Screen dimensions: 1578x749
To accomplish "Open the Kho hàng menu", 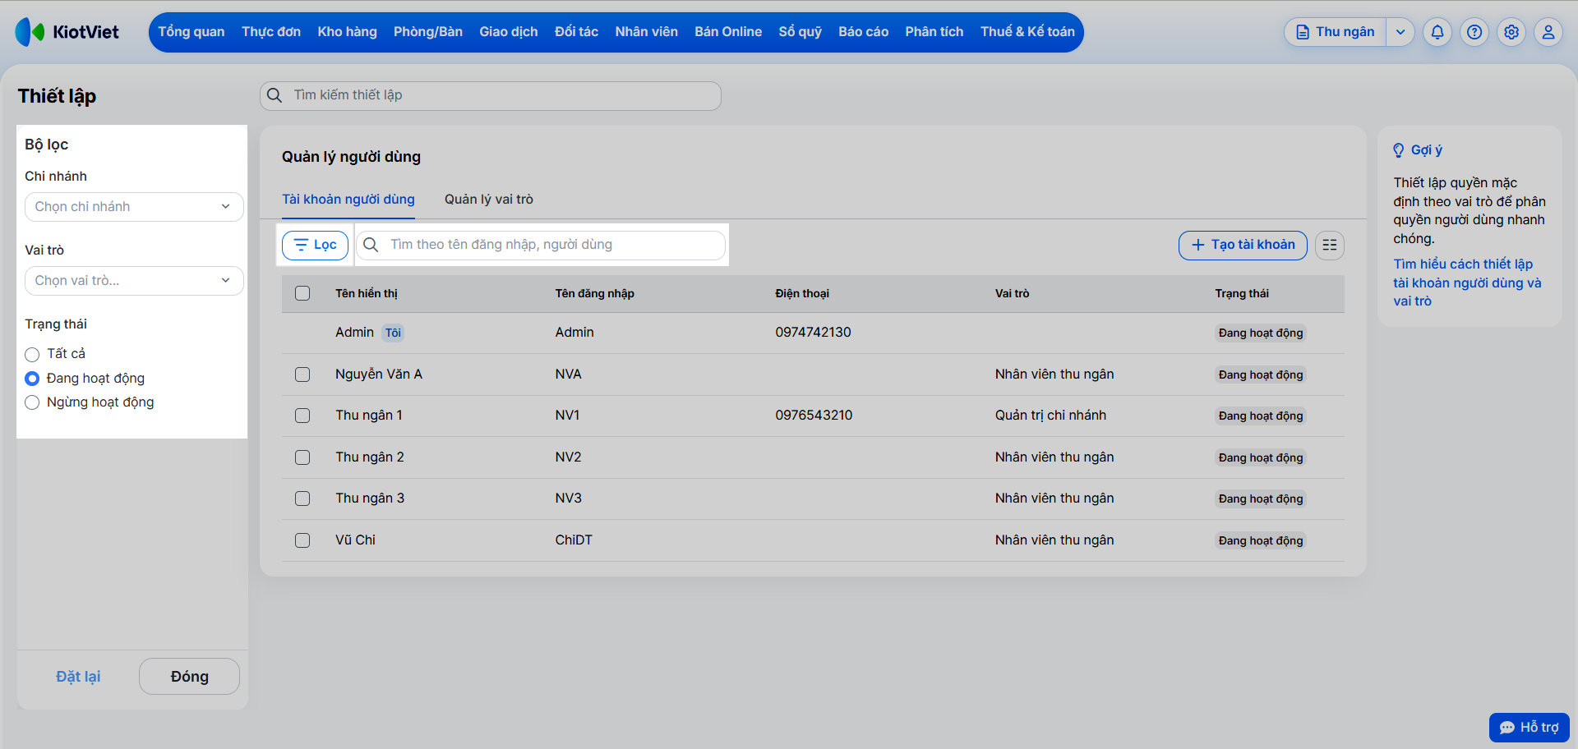I will [x=347, y=32].
